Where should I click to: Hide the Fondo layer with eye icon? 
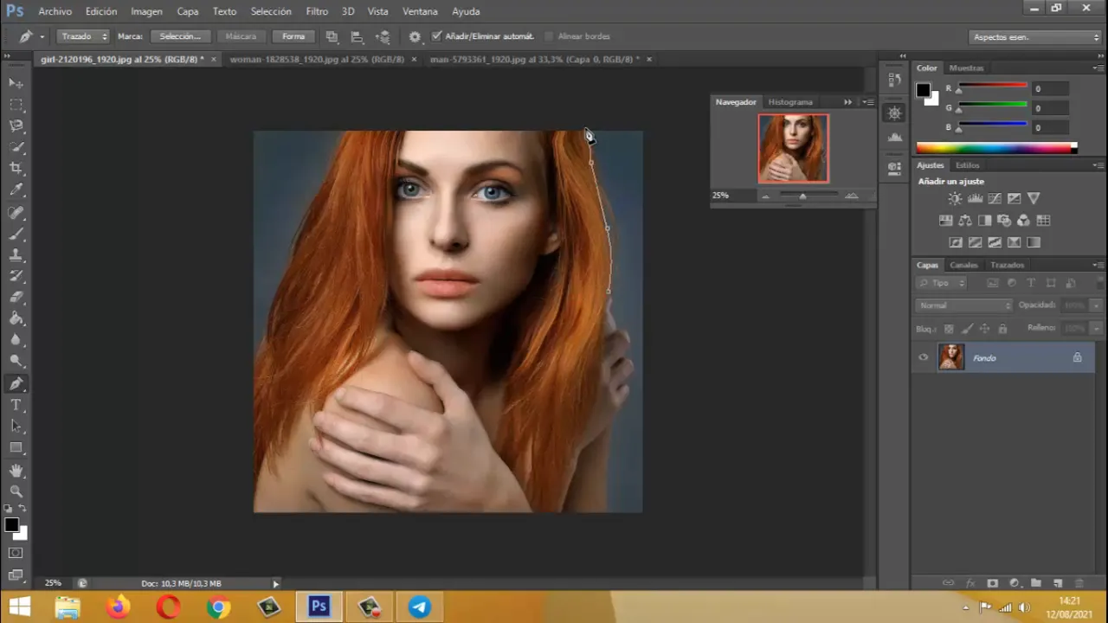923,357
